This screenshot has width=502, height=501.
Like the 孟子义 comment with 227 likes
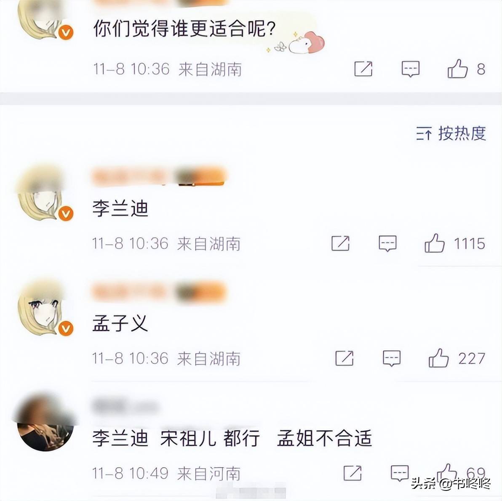(438, 358)
